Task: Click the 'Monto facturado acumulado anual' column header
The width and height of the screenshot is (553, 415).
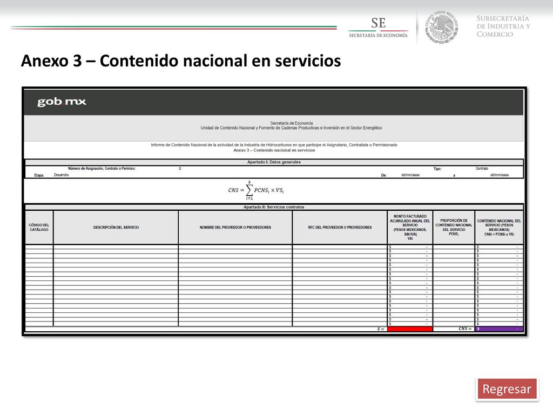Action: pos(410,227)
